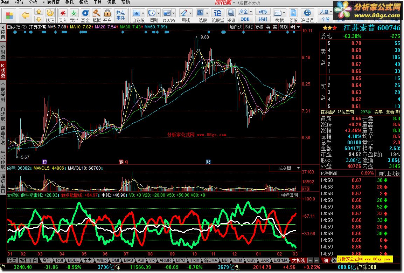Expand the 周期 period dropdown arrow
The width and height of the screenshot is (404, 273).
159,13
